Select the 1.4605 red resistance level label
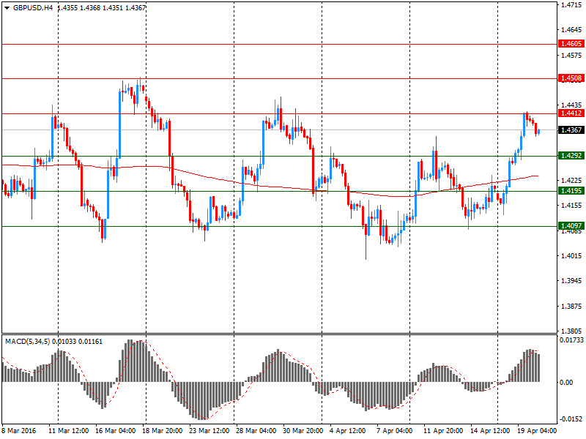 click(x=571, y=44)
